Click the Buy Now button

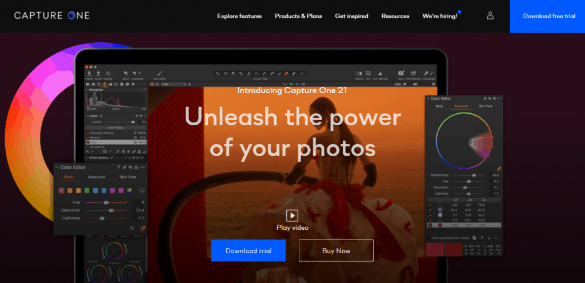click(x=336, y=250)
